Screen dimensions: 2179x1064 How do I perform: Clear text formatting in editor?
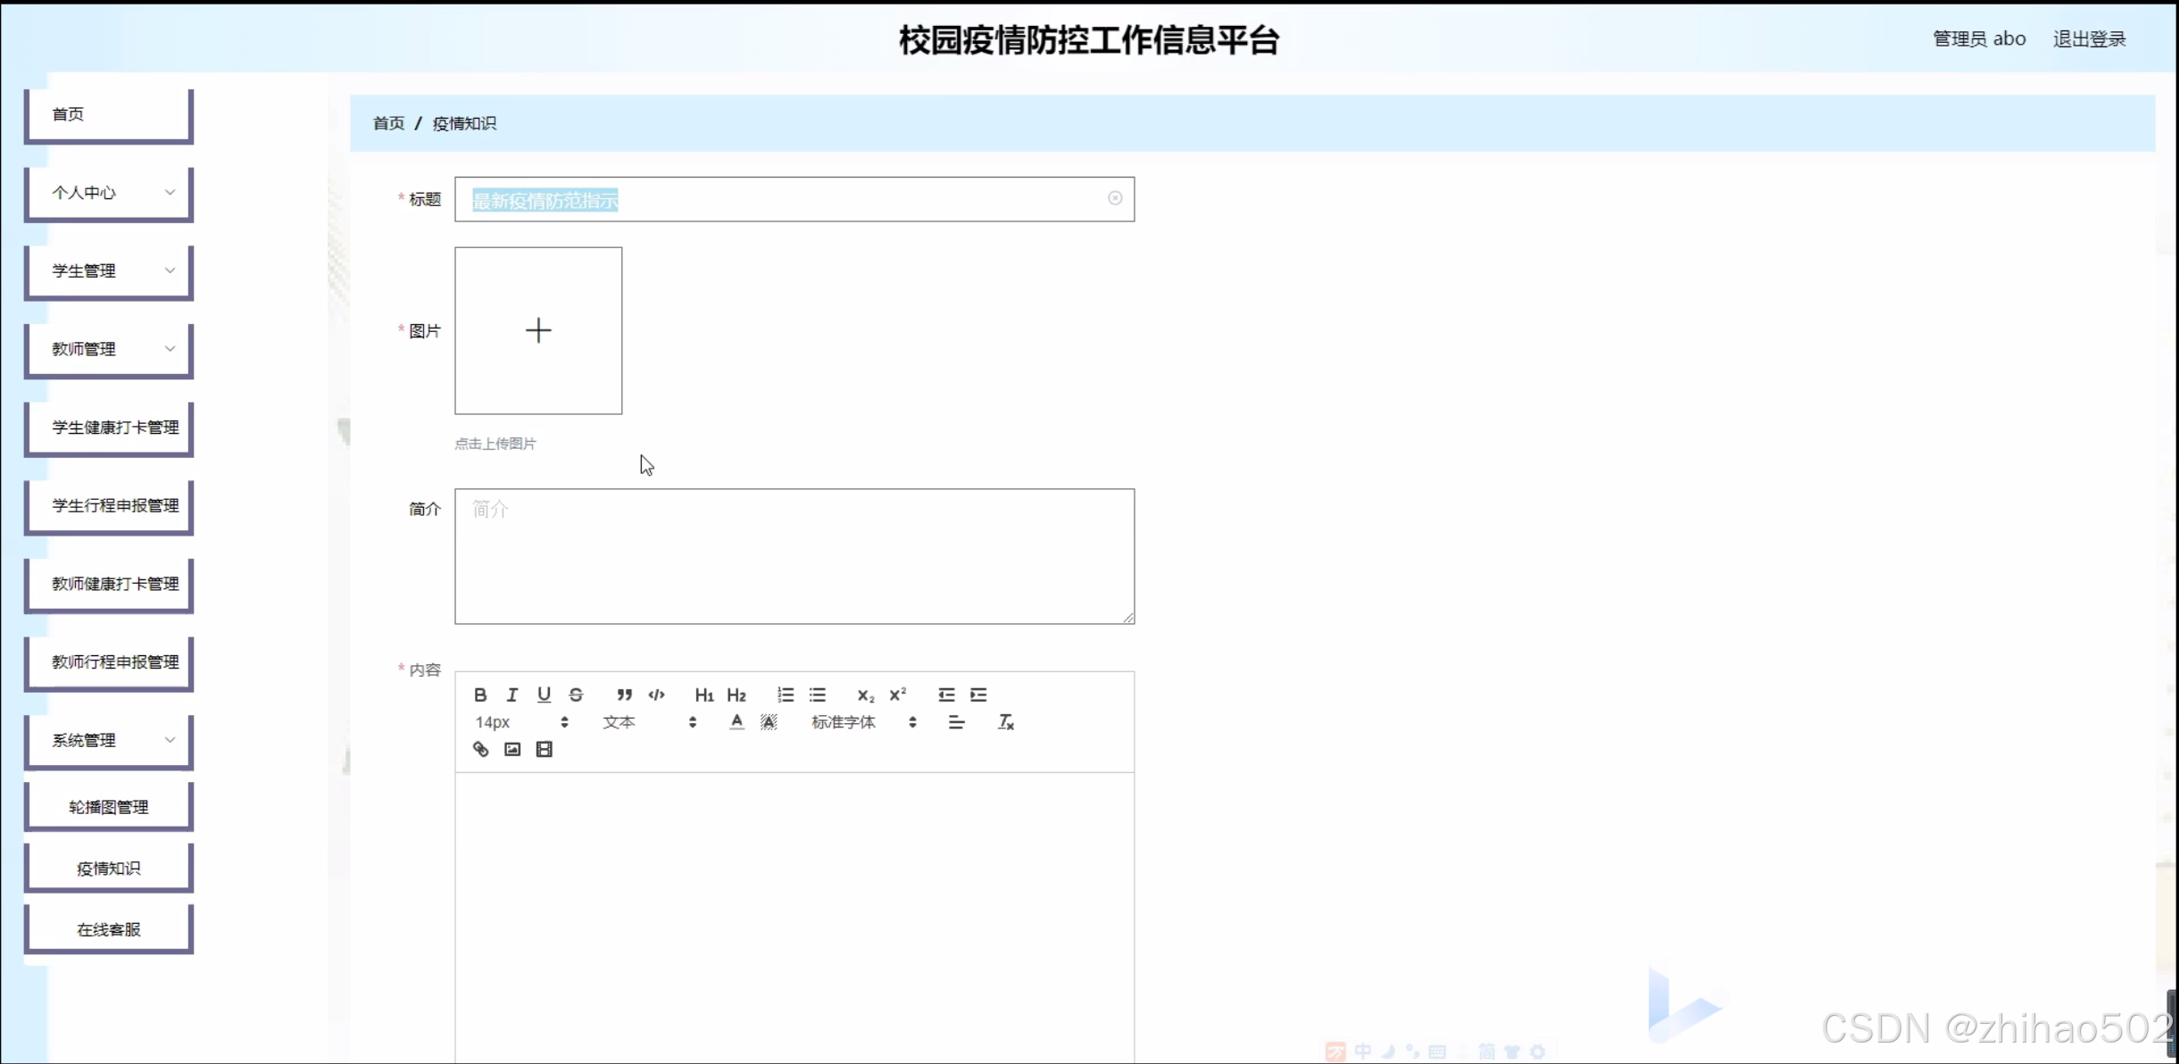pos(1006,722)
